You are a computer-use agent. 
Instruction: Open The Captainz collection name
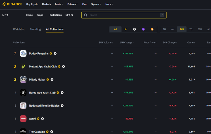37,131
